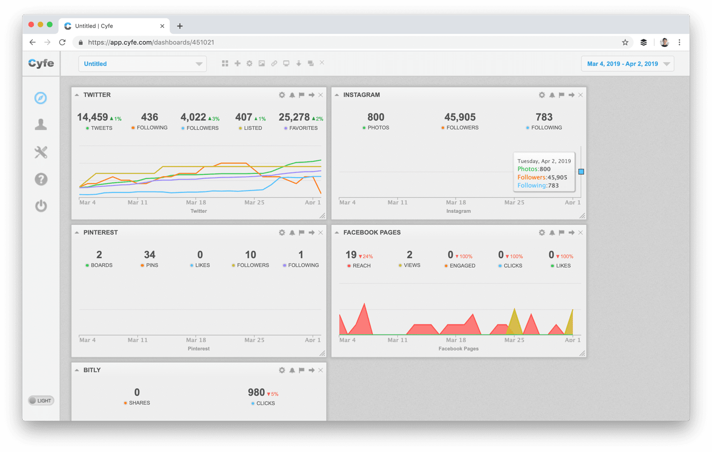Open TV mode monitor icon
The image size is (712, 452).
(x=286, y=64)
